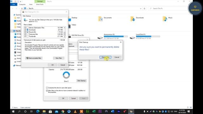Uncheck Delivery Optimization Files checkbox
Viewport: 203px width, 114px height.
(25, 28)
